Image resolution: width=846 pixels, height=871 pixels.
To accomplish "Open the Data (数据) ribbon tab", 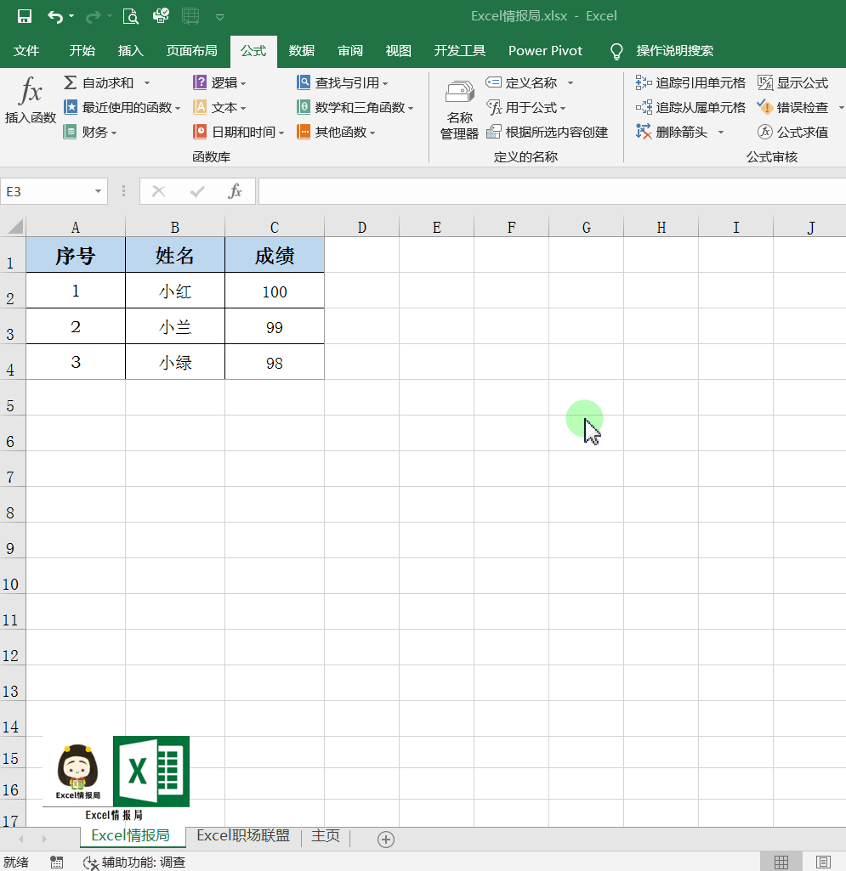I will click(302, 51).
